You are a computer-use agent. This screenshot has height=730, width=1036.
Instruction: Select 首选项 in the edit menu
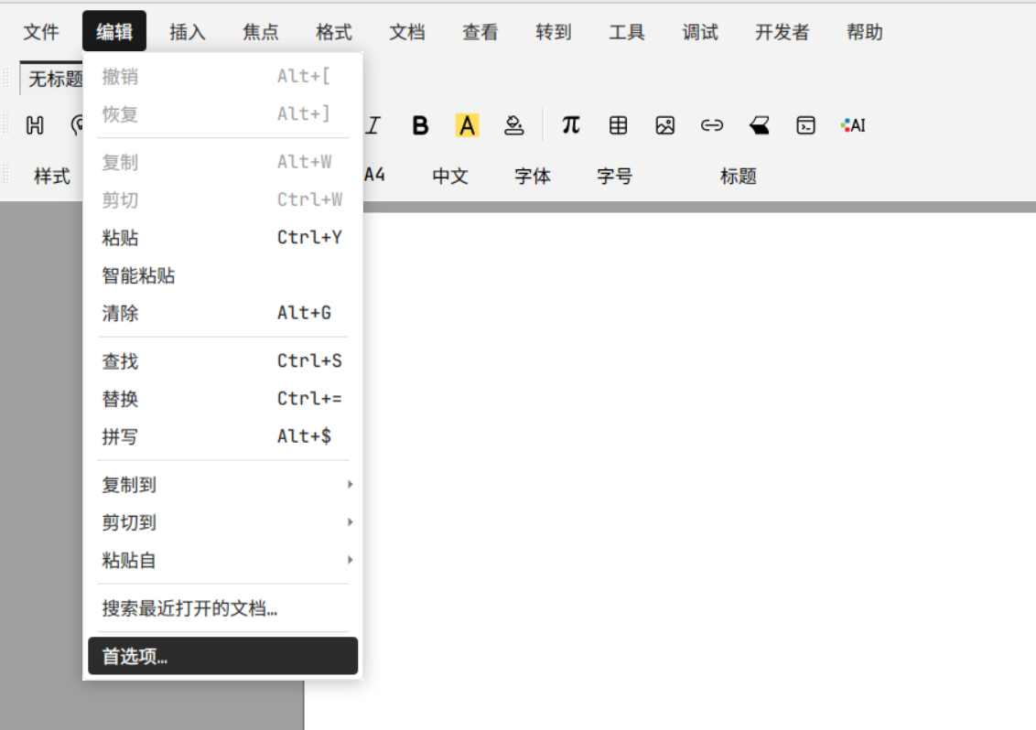click(x=222, y=656)
